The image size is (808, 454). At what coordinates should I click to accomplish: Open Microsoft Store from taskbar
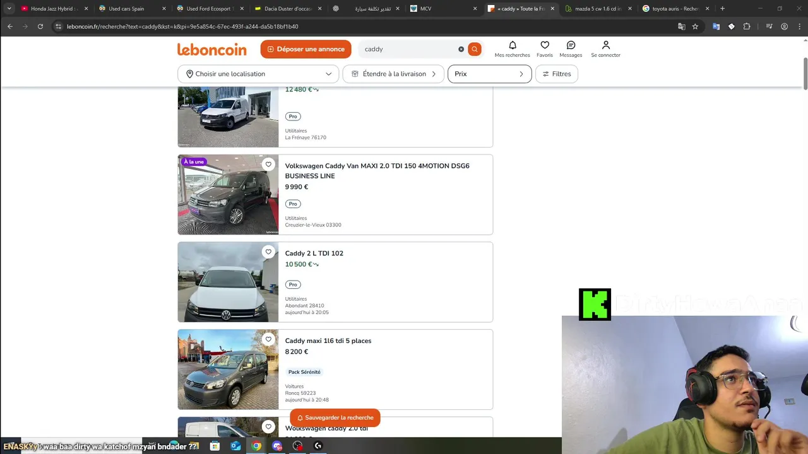(215, 446)
